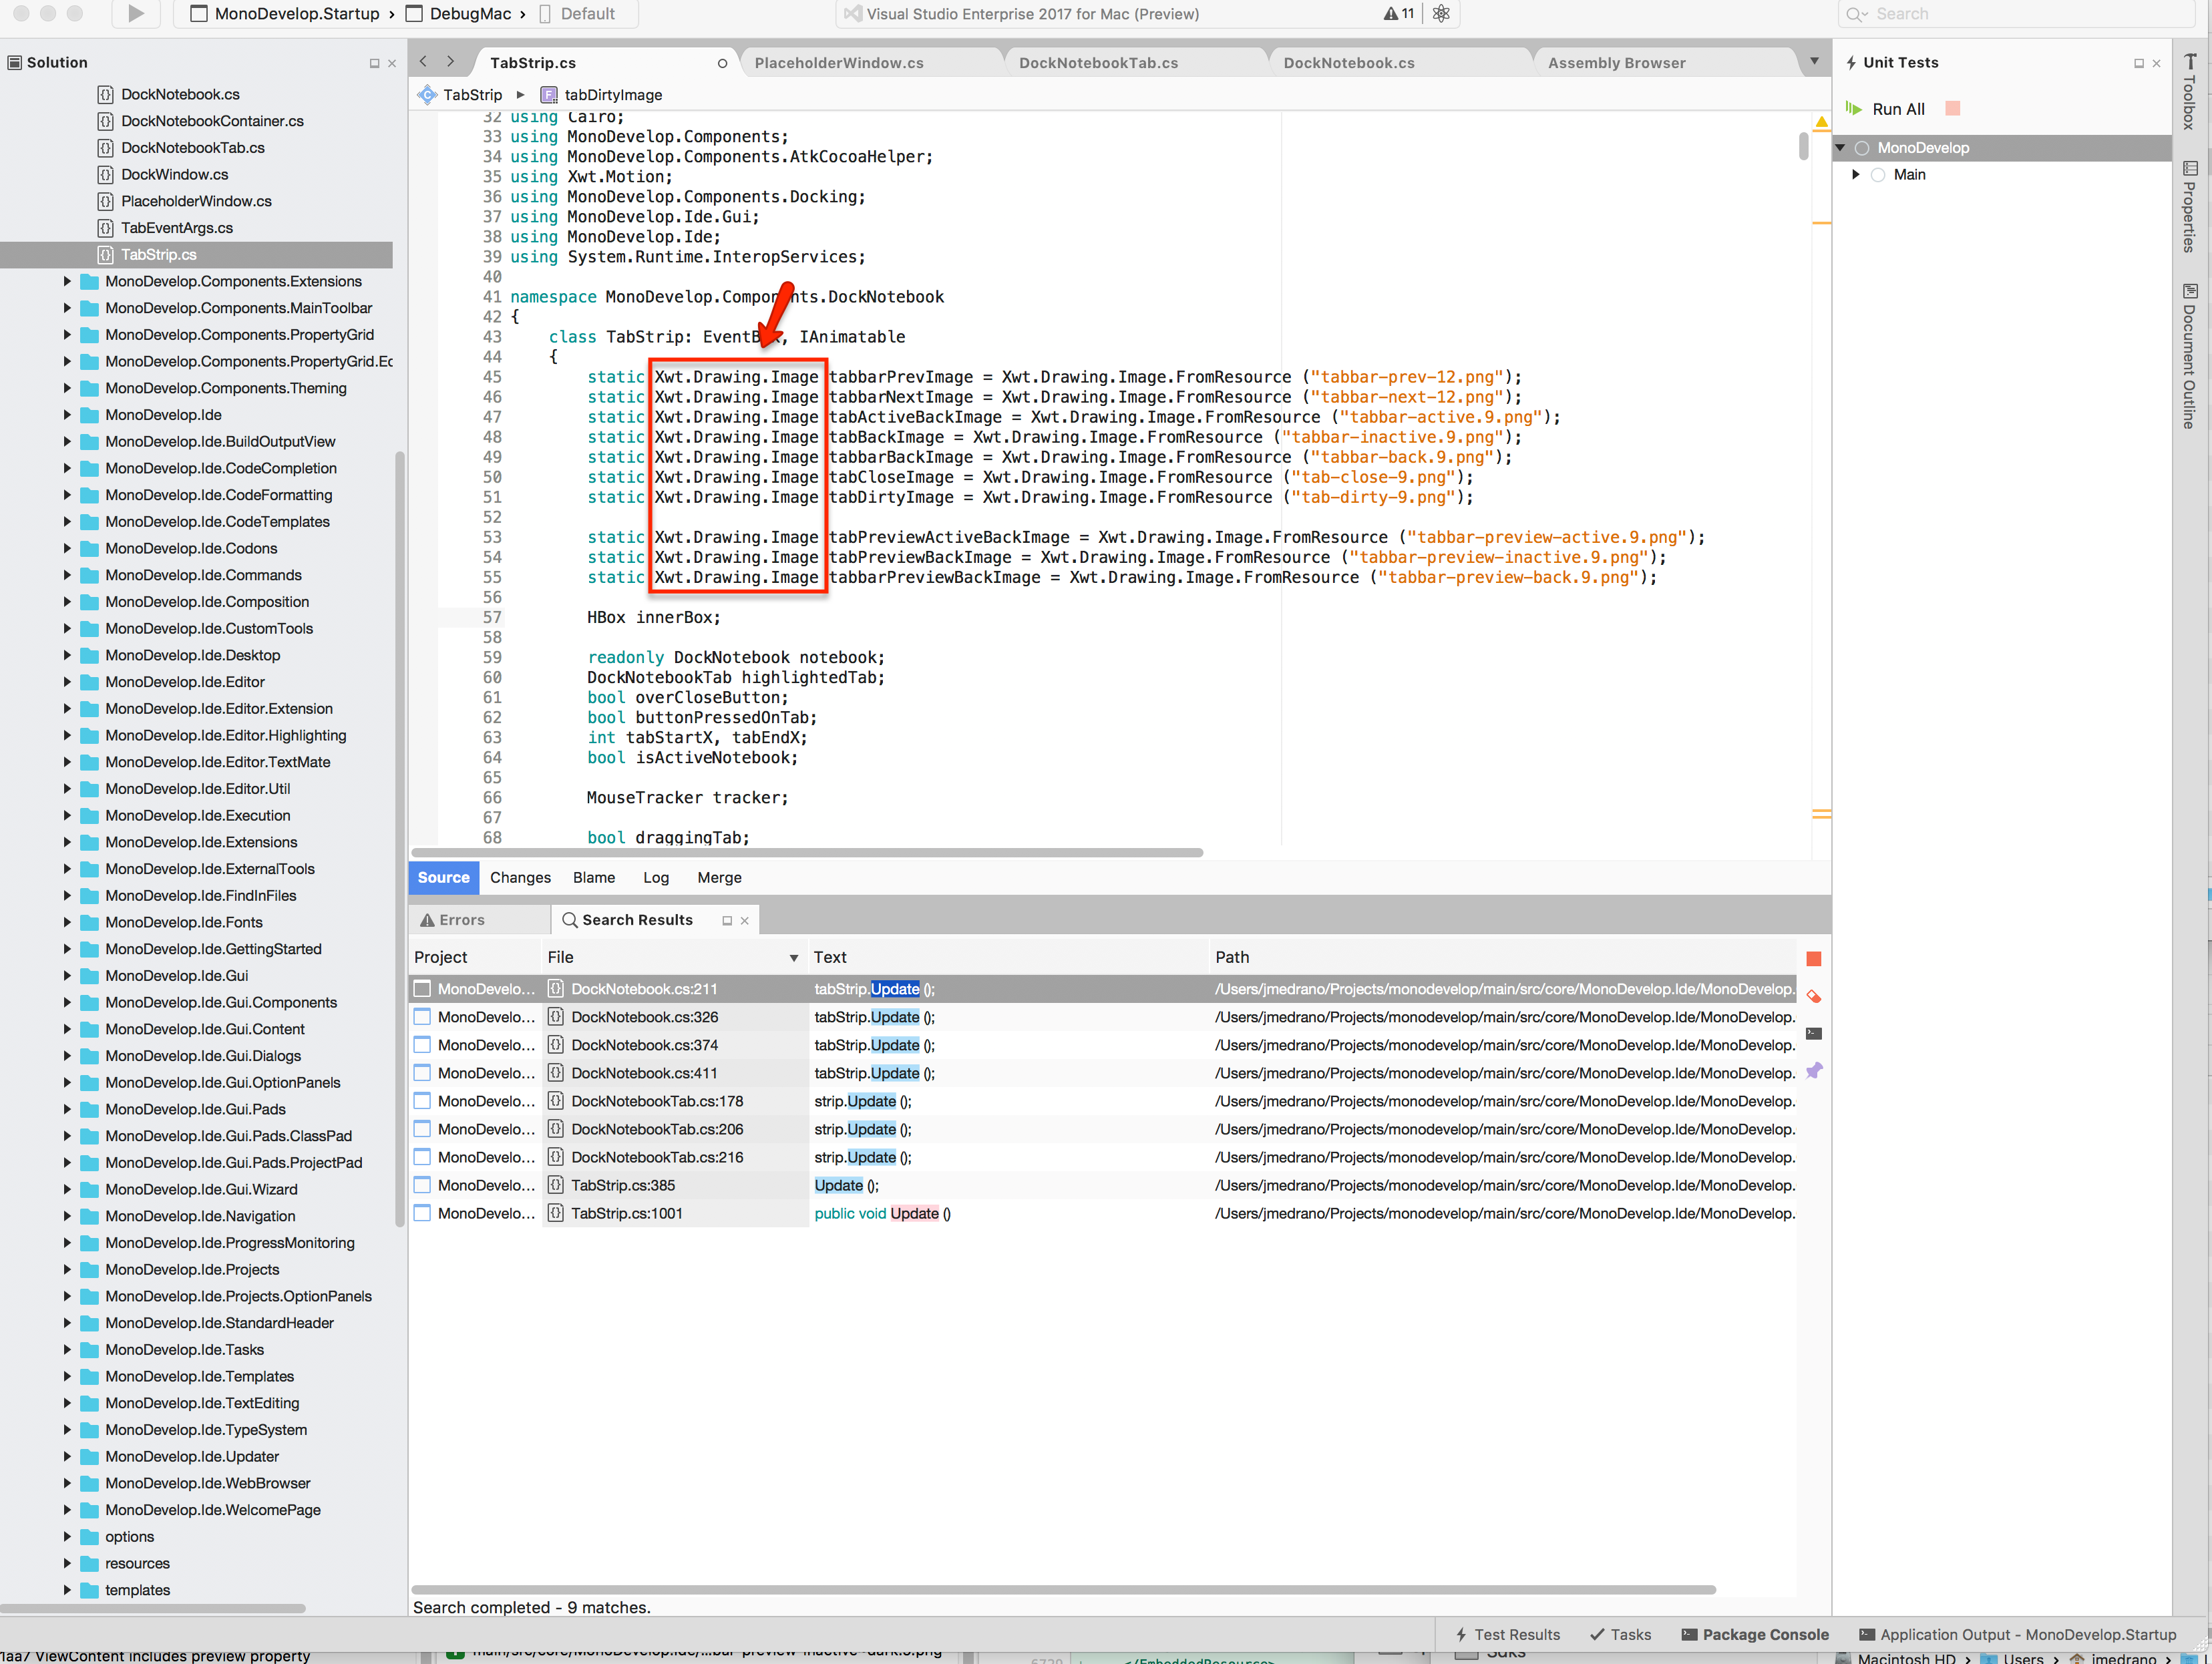Expand the MonoDevelop.Ide folder

(67, 415)
